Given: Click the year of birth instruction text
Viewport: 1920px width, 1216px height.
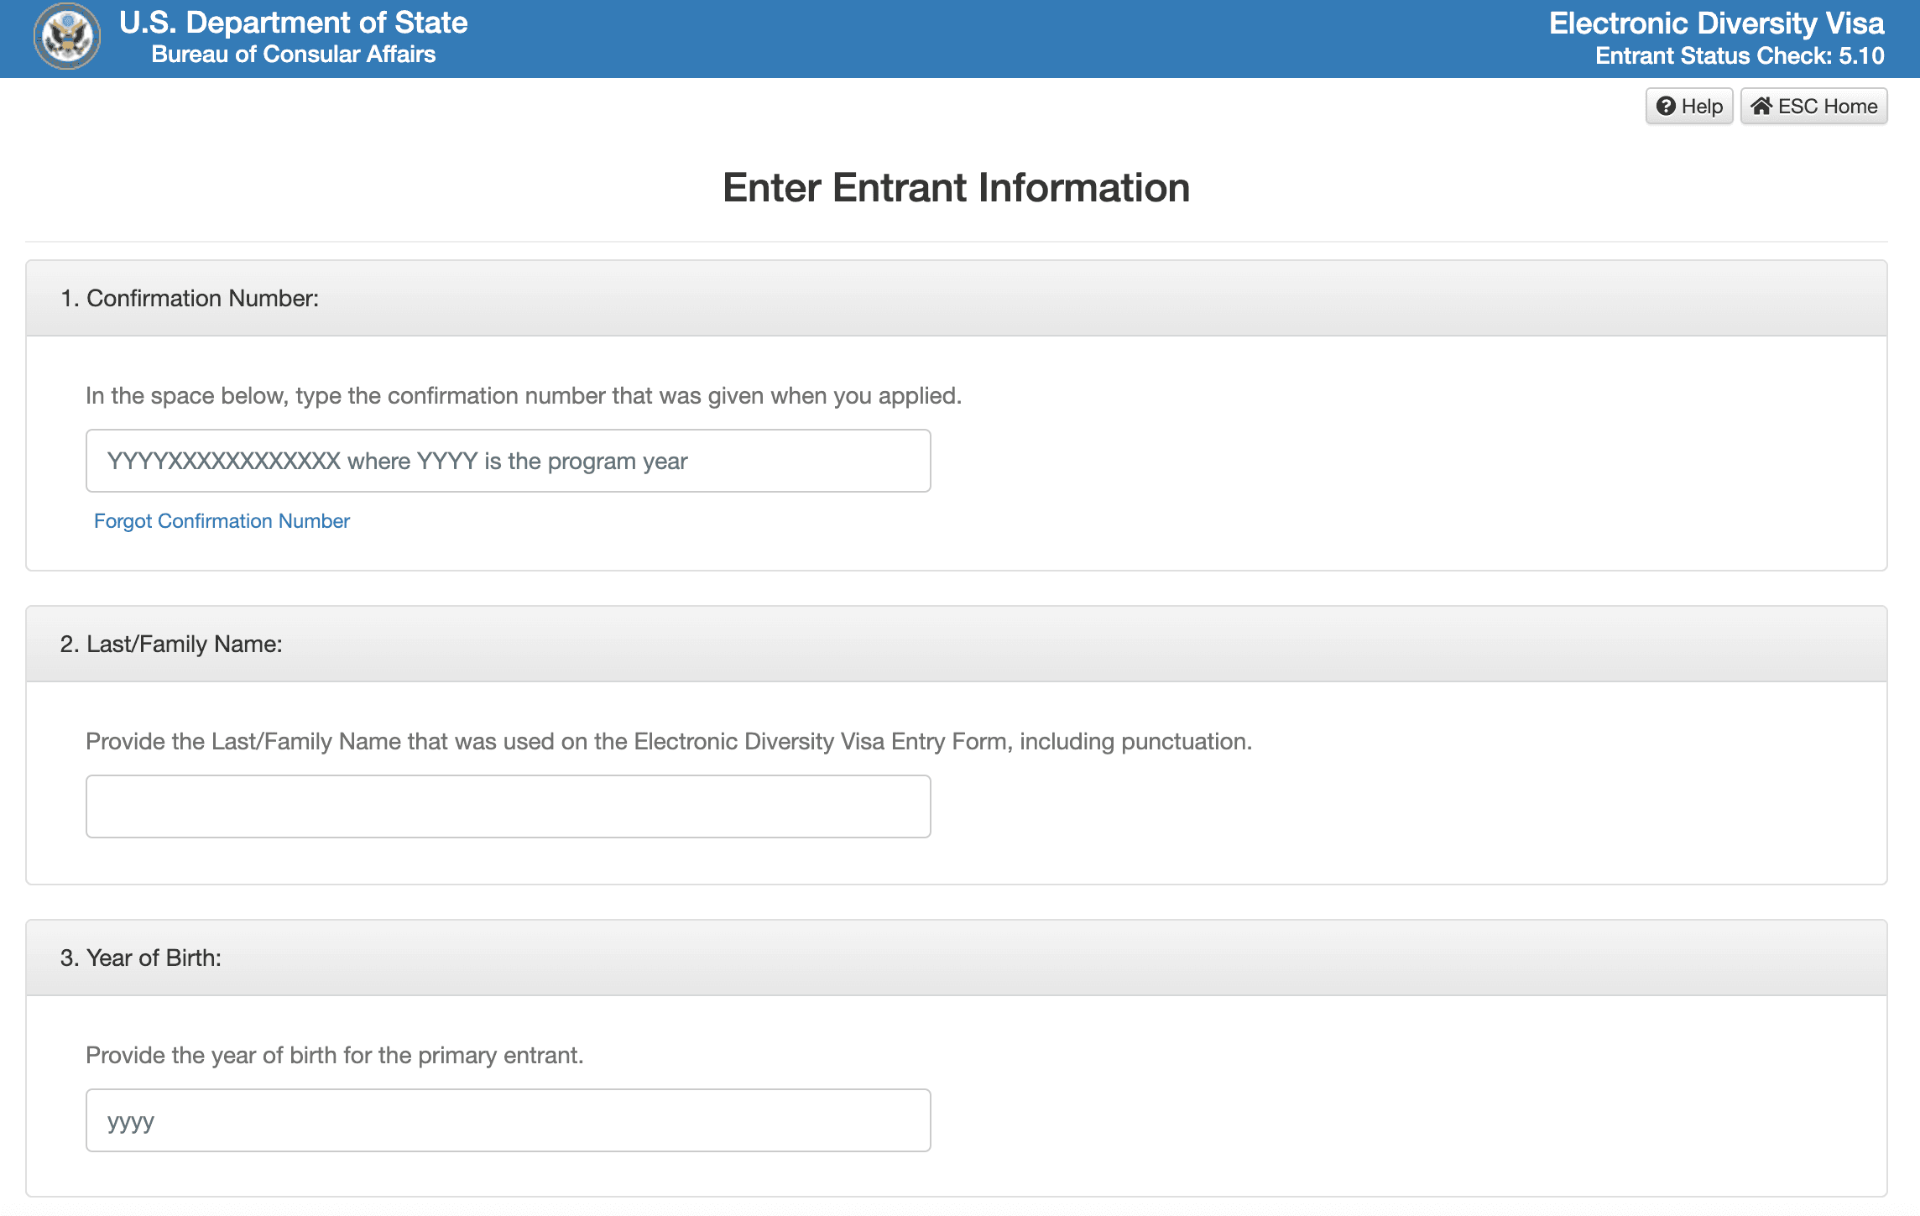Looking at the screenshot, I should (334, 1056).
